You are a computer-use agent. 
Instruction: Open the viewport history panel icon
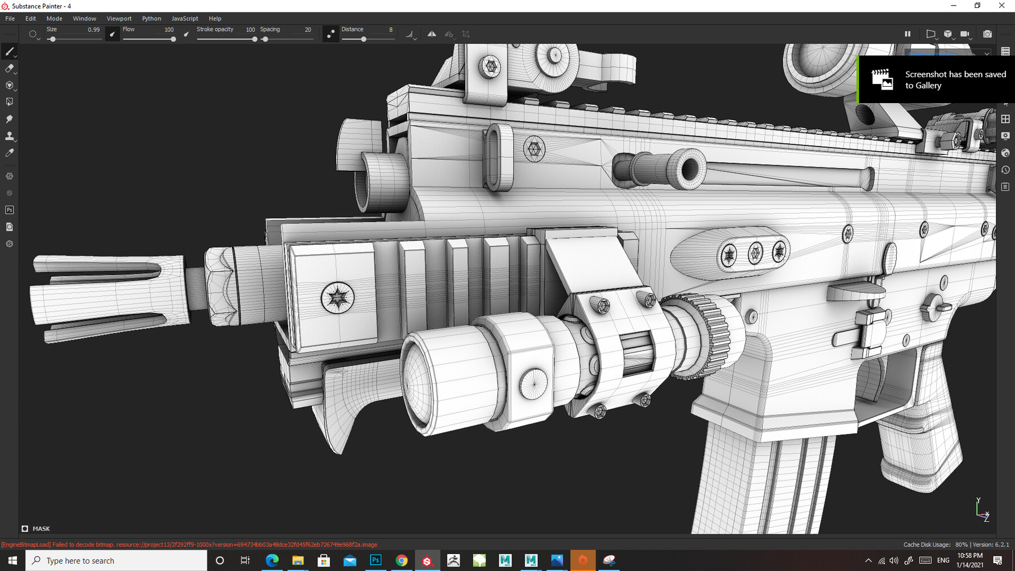(x=1005, y=170)
